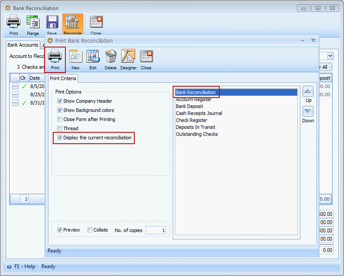Click Close icon in dialog toolbar
Viewport: 344px width, 276px height.
click(x=146, y=59)
